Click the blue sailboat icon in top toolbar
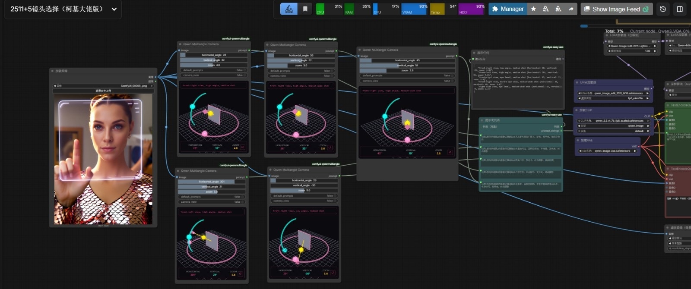 (289, 9)
